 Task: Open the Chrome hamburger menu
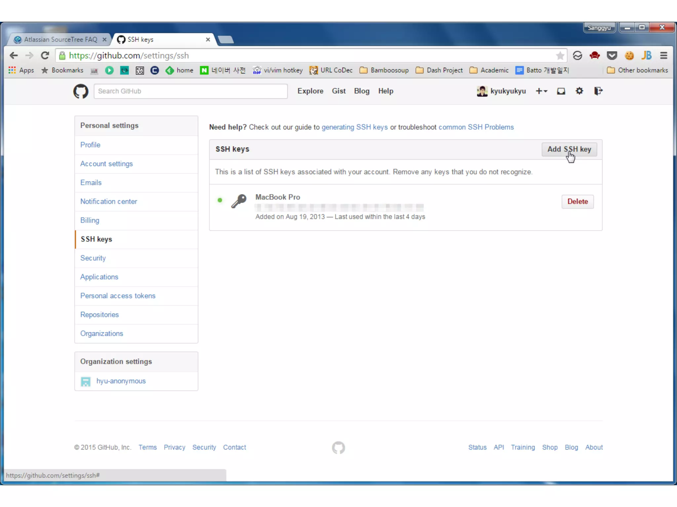click(663, 55)
